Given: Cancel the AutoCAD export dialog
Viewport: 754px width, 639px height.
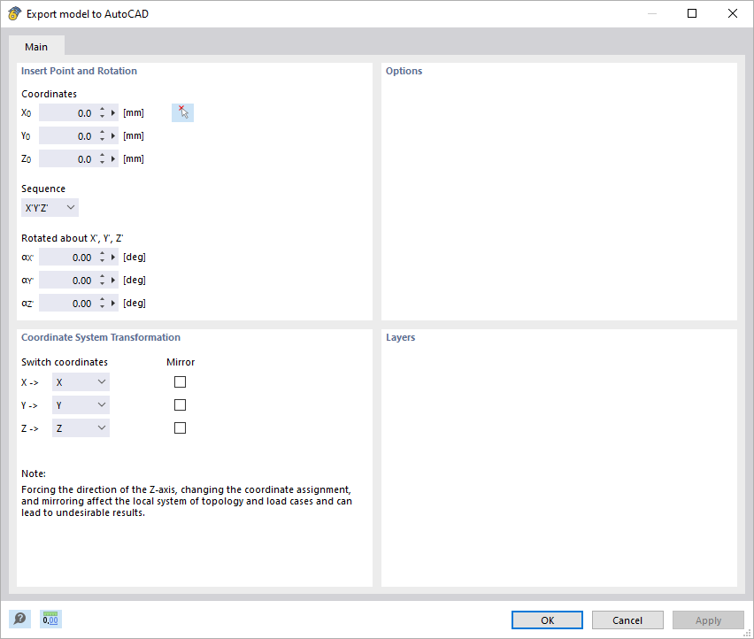Looking at the screenshot, I should click(x=627, y=620).
